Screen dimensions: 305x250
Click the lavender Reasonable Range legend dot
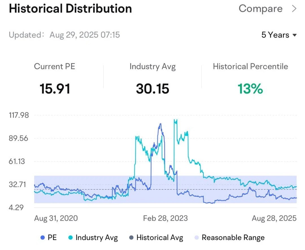[x=197, y=238]
